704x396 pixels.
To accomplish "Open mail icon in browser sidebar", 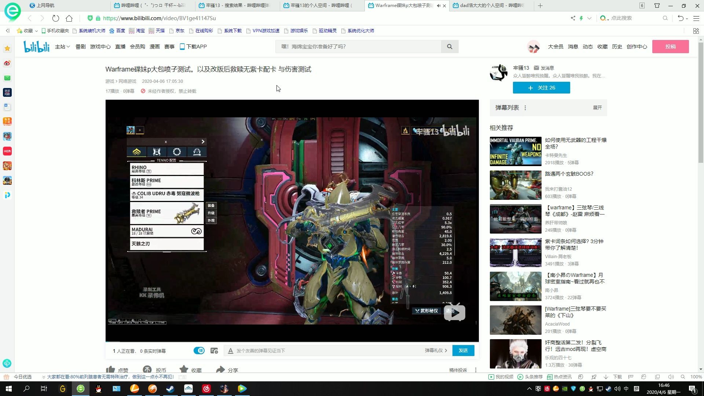I will click(7, 78).
